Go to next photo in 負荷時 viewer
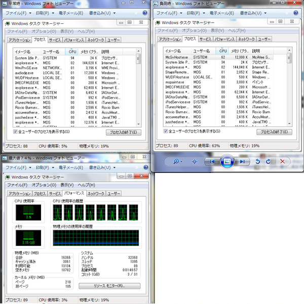Viewport: 304px width, 304px height. pos(242,161)
